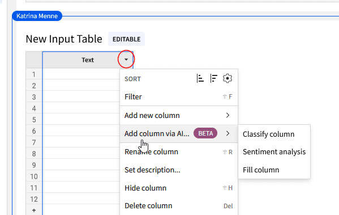The image size is (339, 215).
Task: Open Set description menu item
Action: coord(179,170)
